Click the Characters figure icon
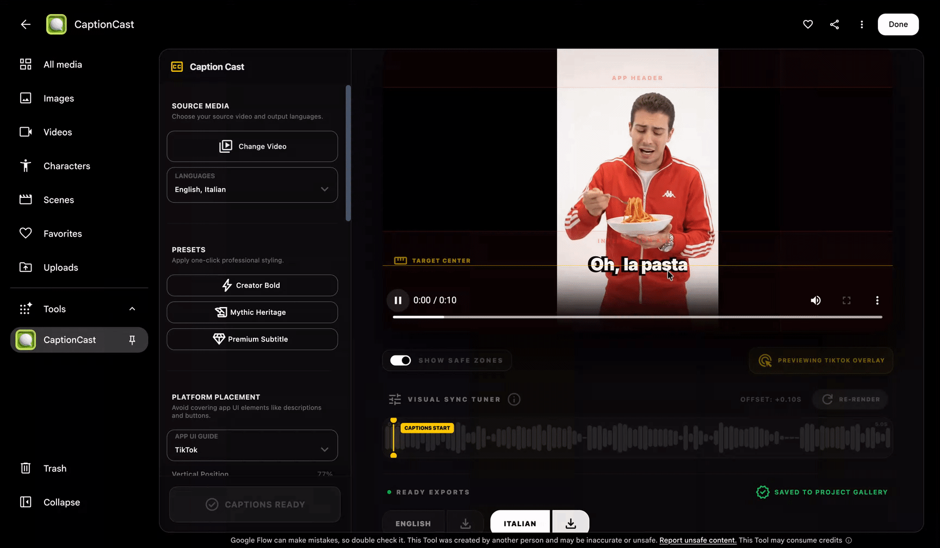Viewport: 940px width, 548px height. coord(26,166)
